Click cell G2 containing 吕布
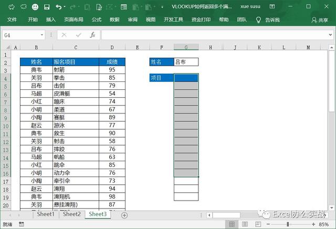336x229 pixels. pyautogui.click(x=186, y=62)
